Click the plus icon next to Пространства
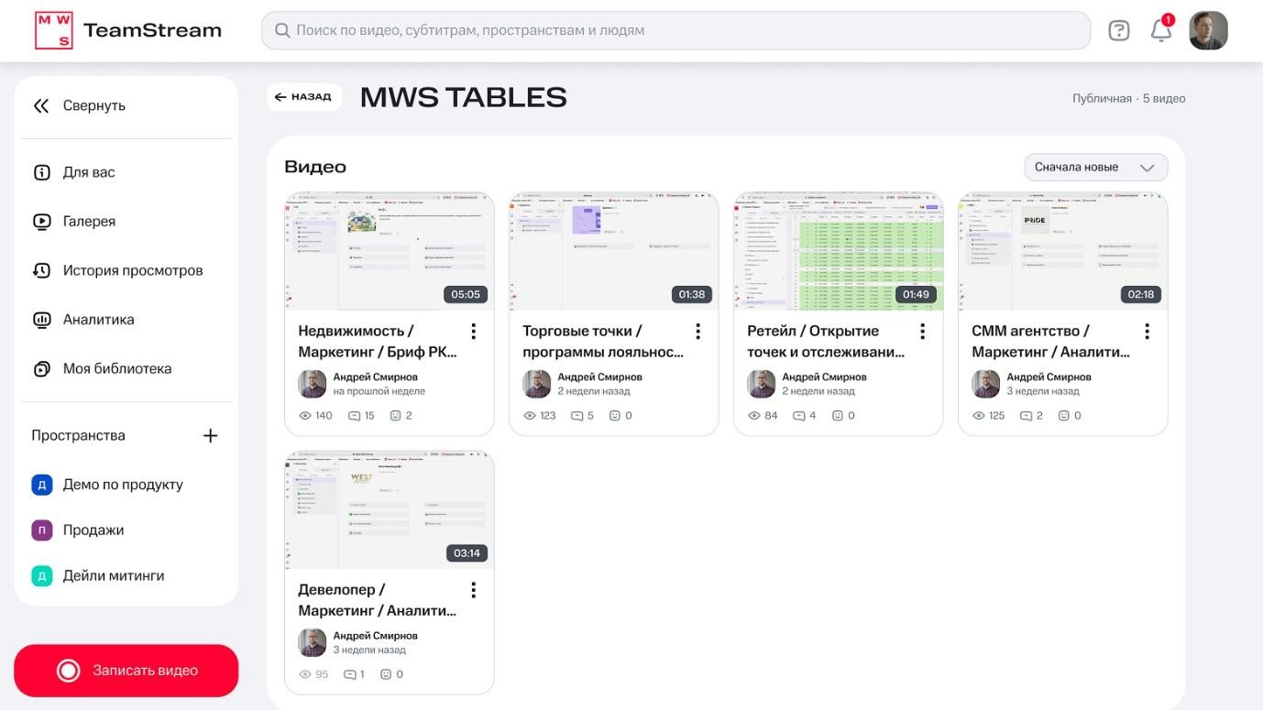 pyautogui.click(x=210, y=435)
